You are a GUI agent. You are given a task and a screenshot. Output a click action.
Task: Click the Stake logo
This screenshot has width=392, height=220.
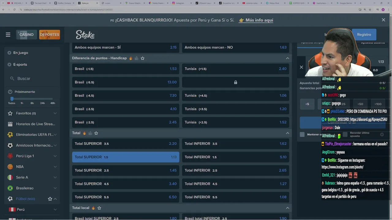pyautogui.click(x=85, y=35)
